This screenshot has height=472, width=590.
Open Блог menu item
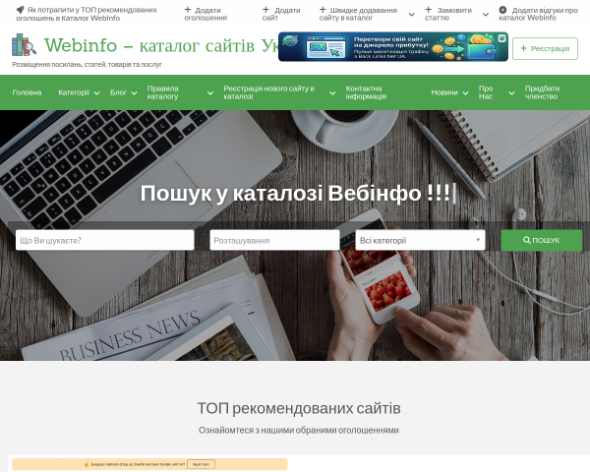(118, 92)
